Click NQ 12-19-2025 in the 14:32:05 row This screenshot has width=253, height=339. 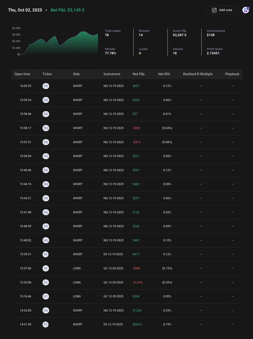[113, 310]
